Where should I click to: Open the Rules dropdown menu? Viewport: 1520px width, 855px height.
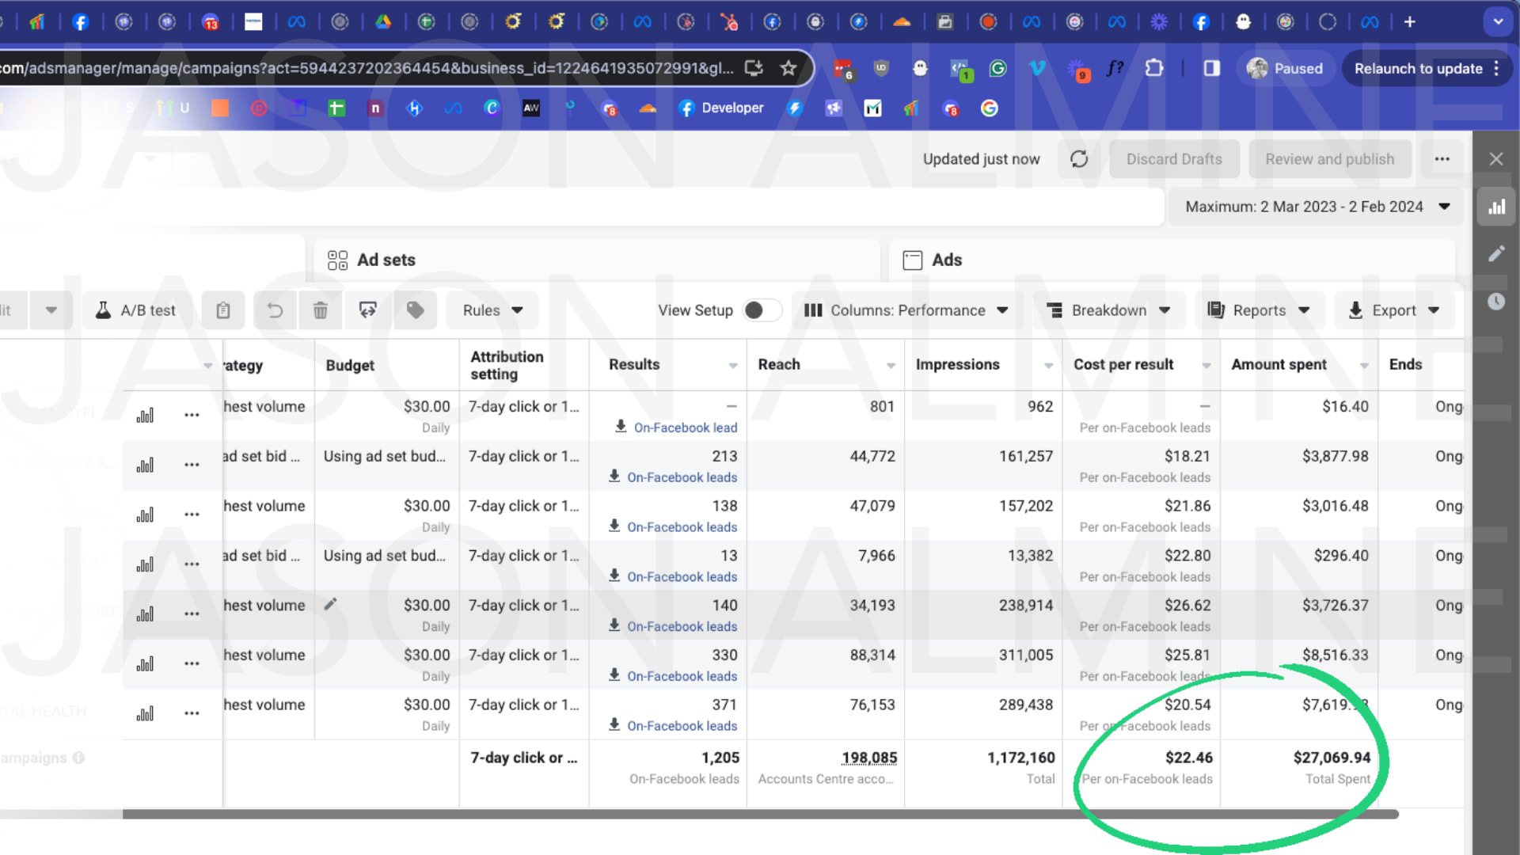click(492, 310)
